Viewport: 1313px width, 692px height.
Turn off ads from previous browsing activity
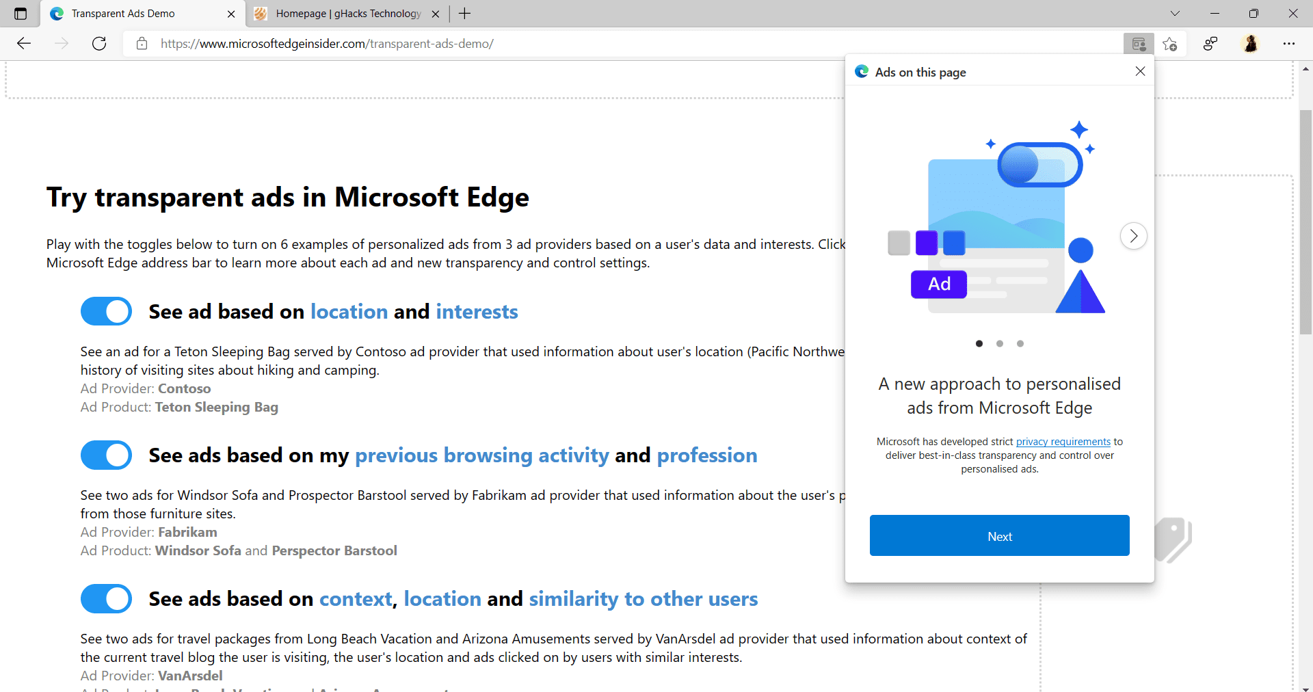click(x=106, y=455)
